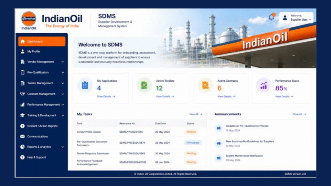Click the Pre-Qualification clipboard icon
331x186 pixels.
point(22,72)
